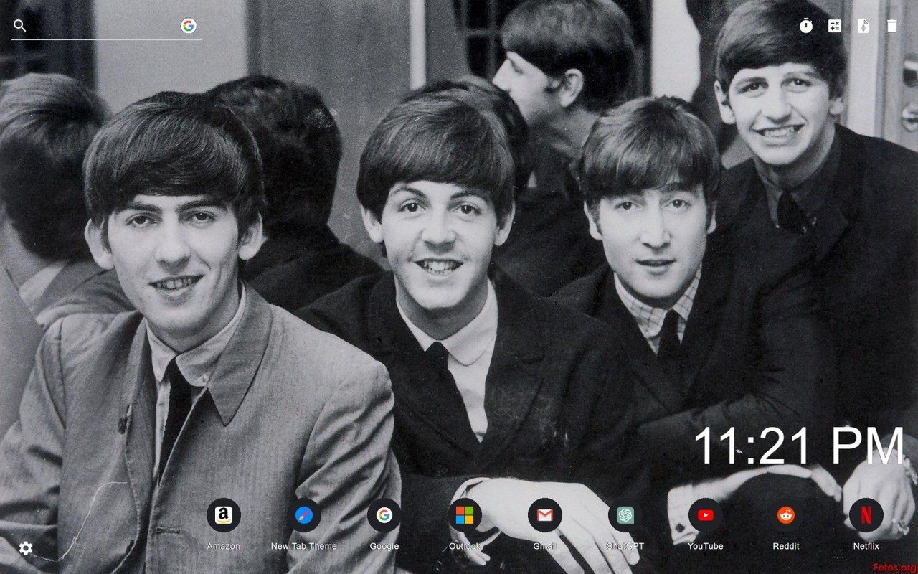Image resolution: width=918 pixels, height=574 pixels.
Task: Click the trash bin icon
Action: point(892,26)
